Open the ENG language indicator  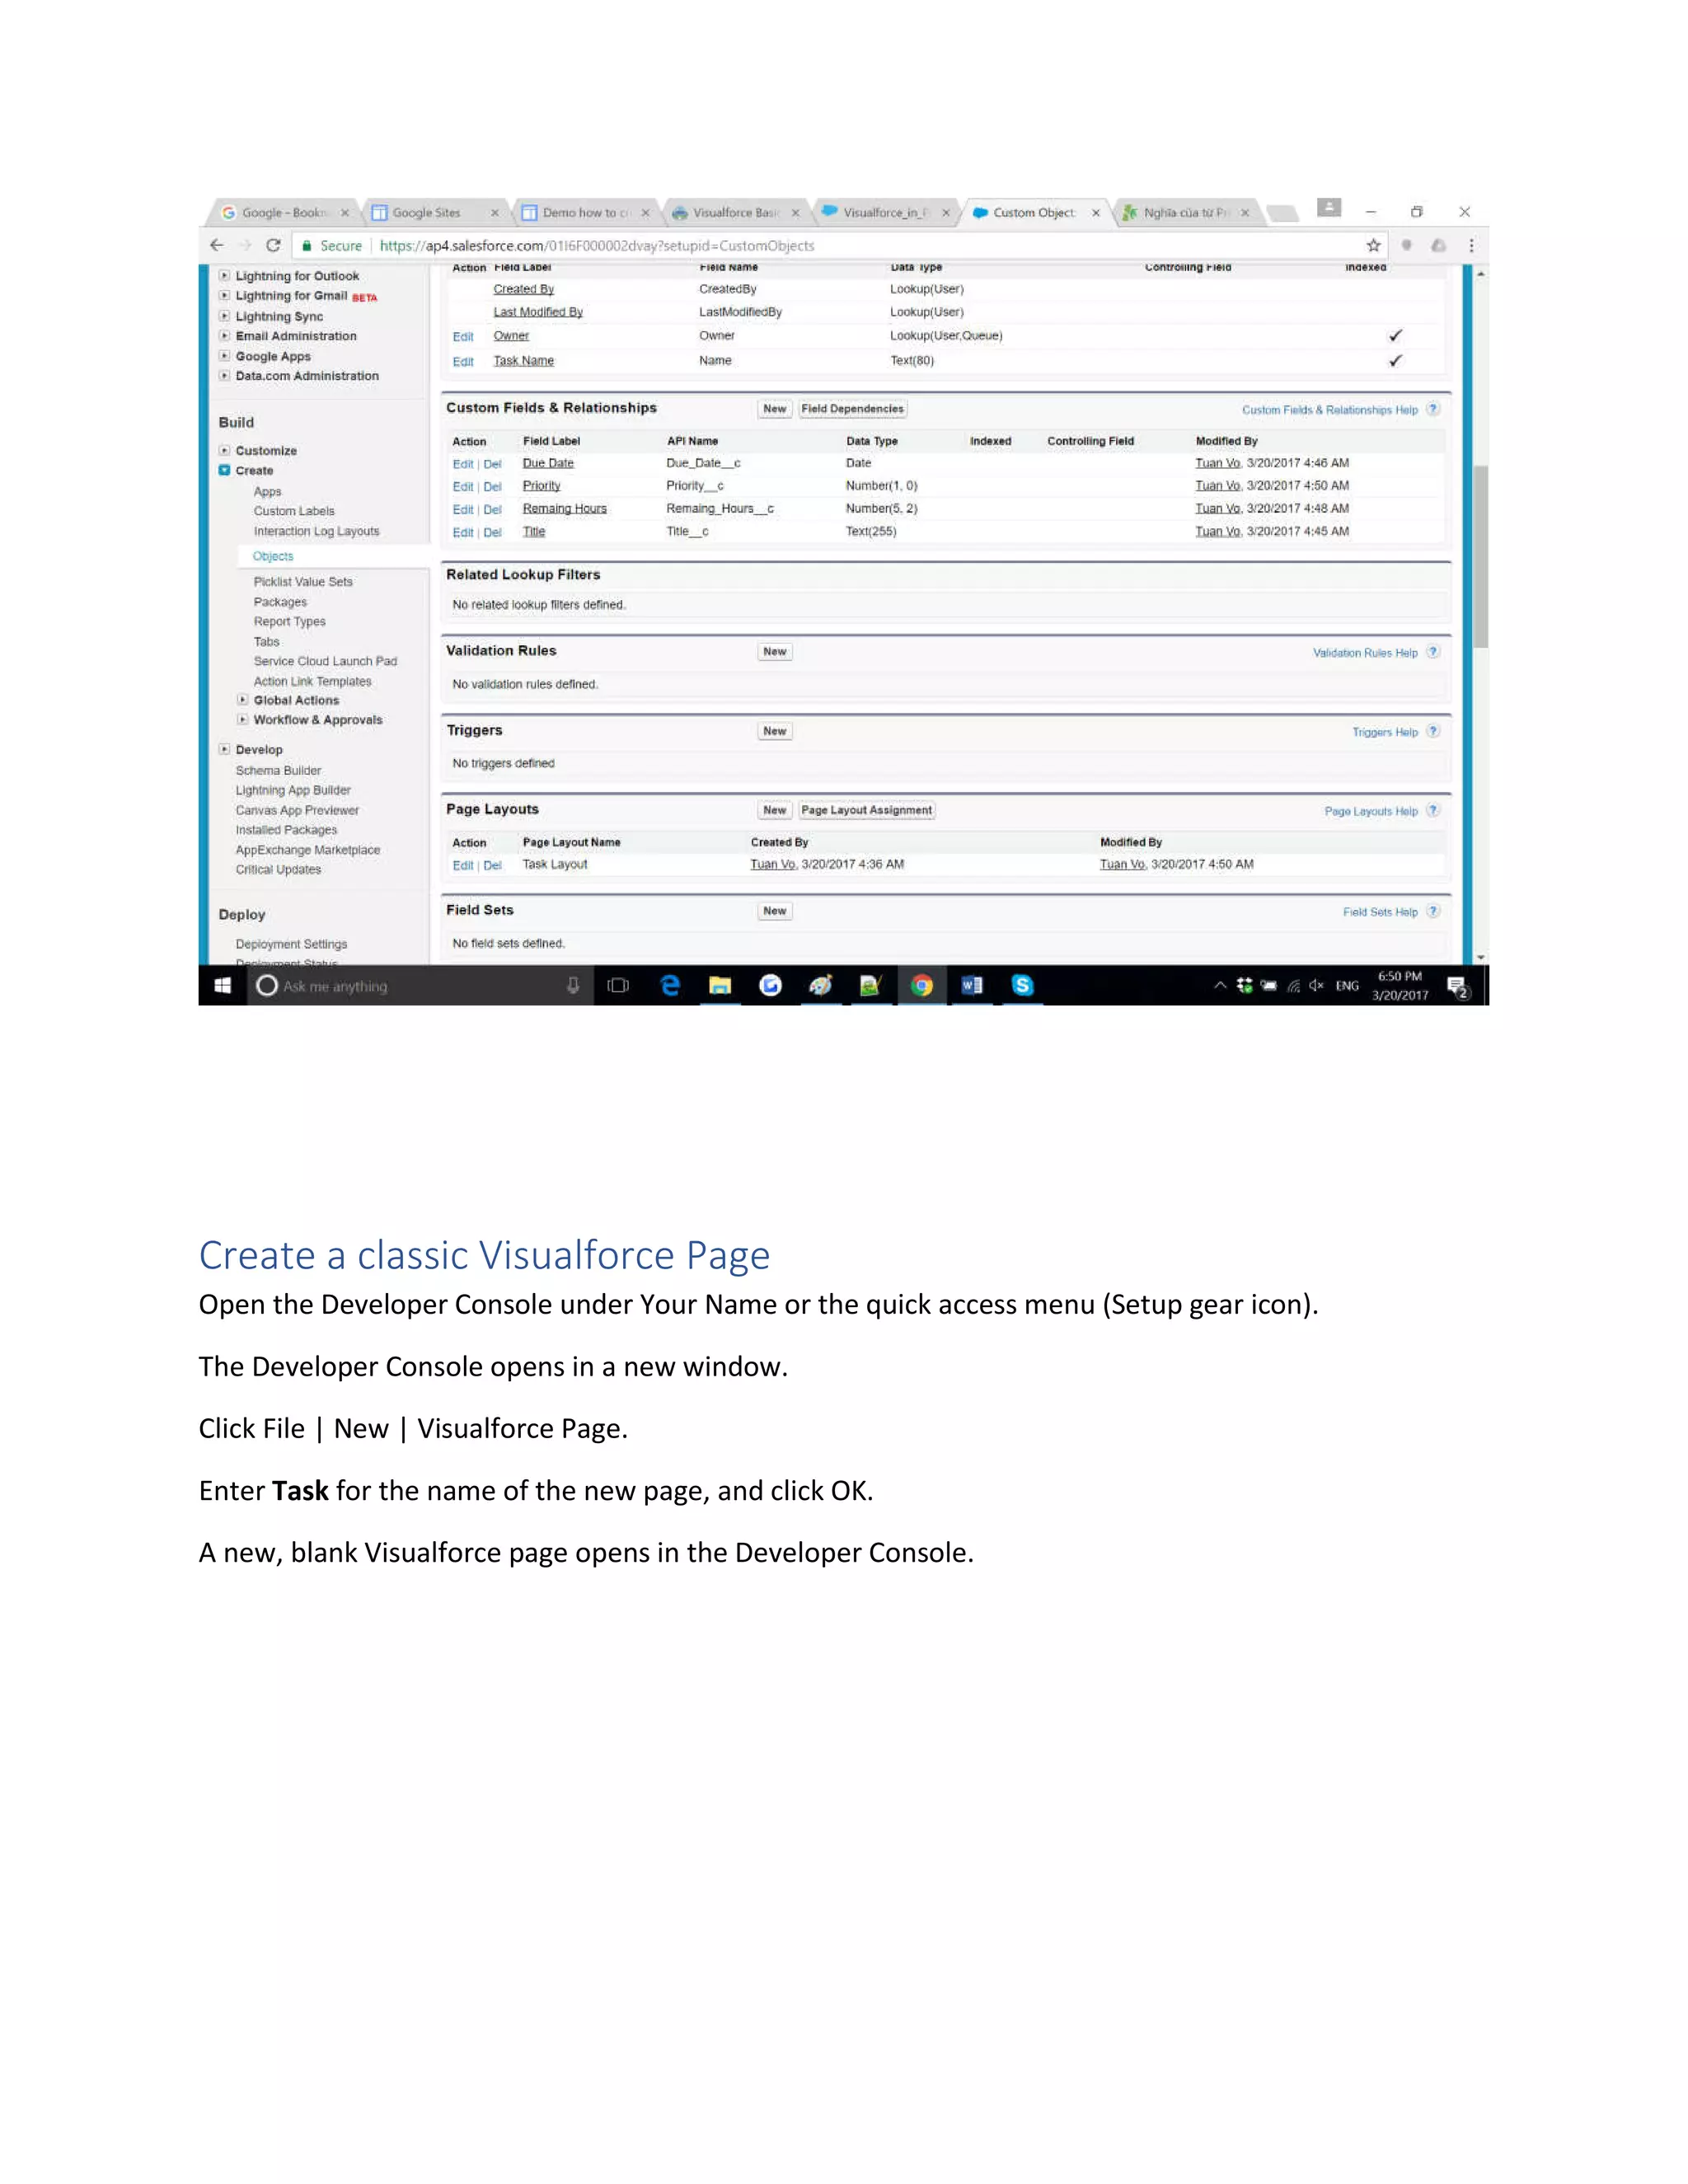click(x=1347, y=986)
